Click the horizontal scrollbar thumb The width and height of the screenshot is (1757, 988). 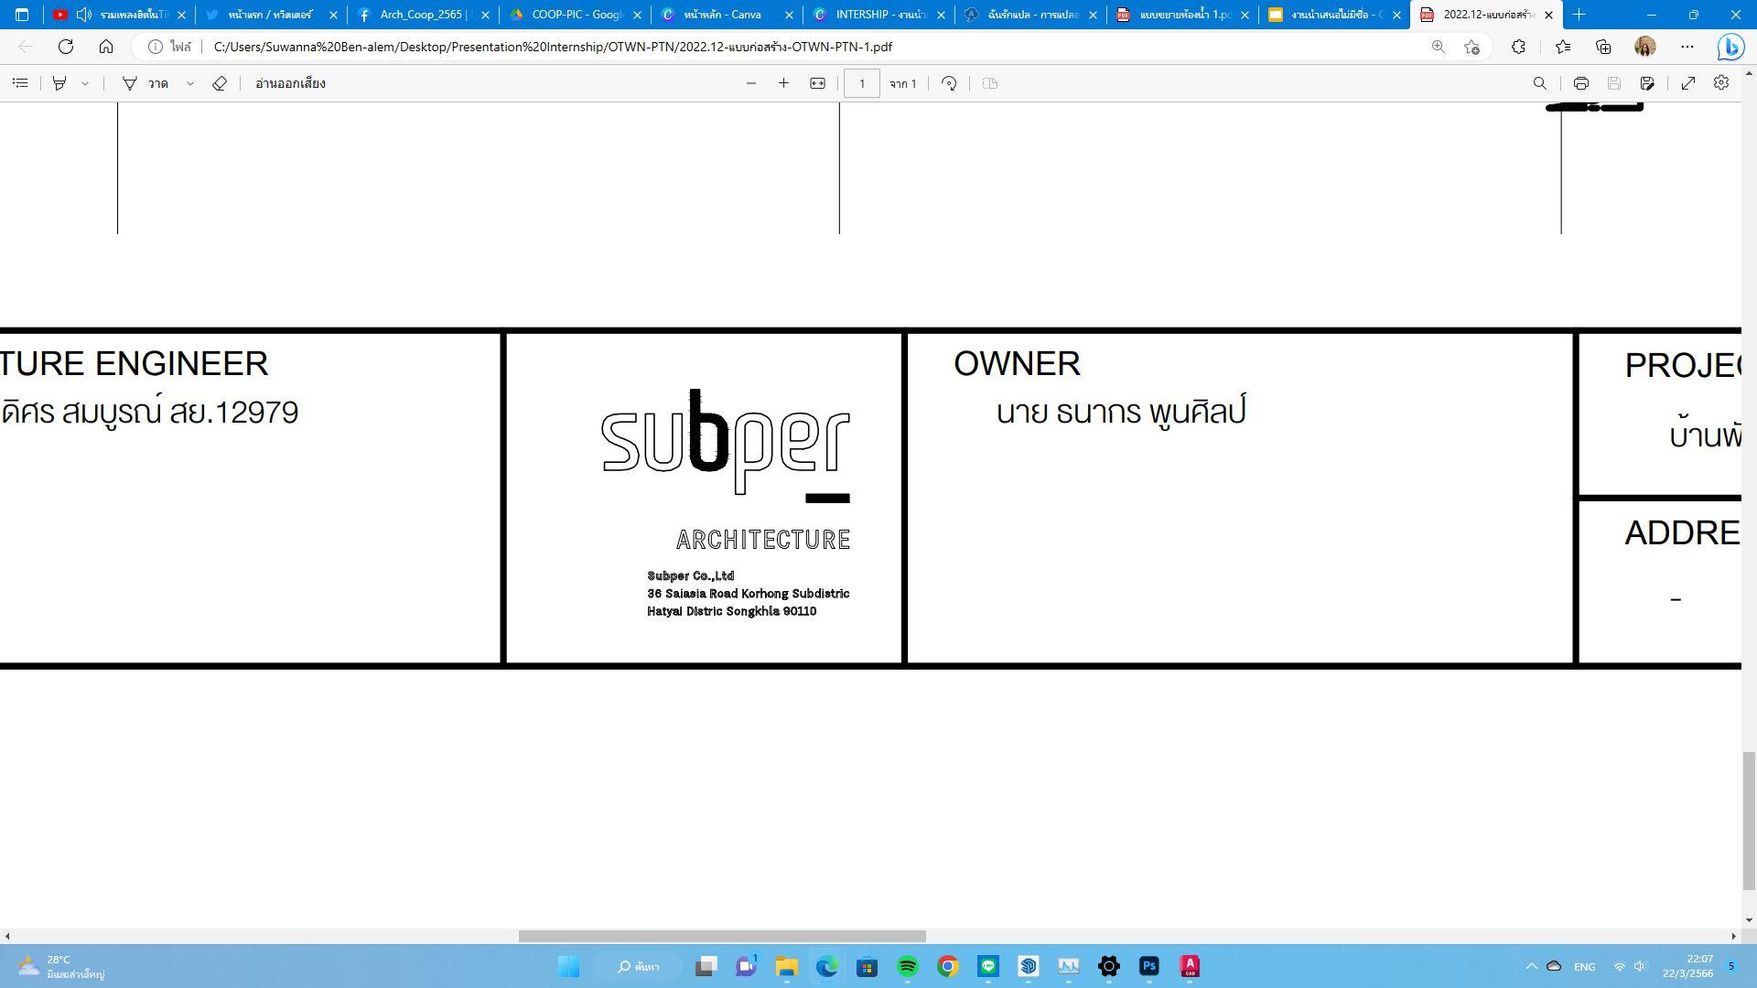[721, 936]
